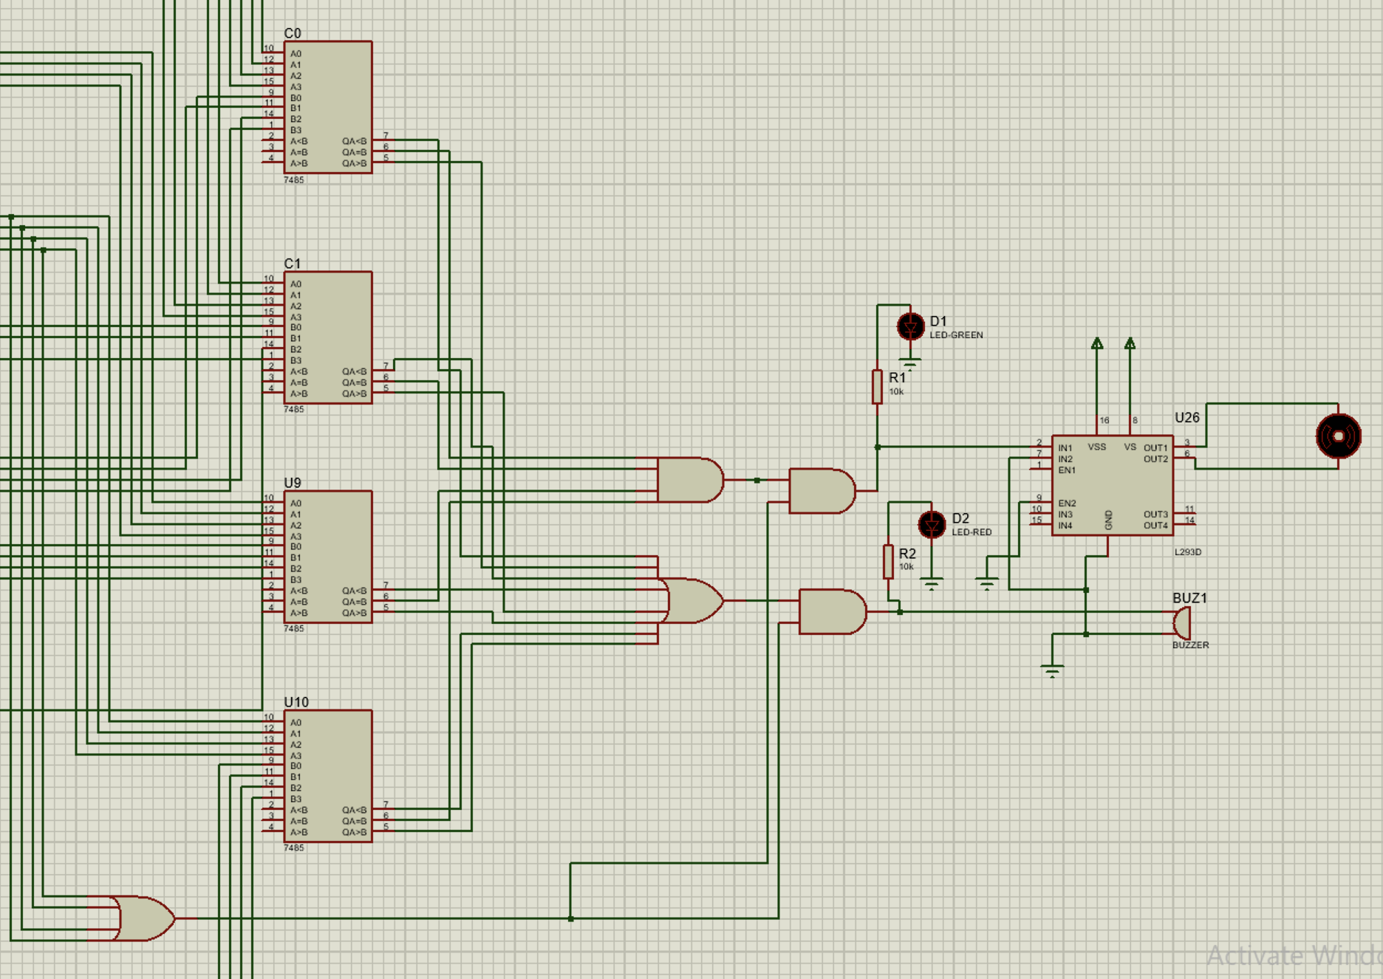Click the BUZZER value text
This screenshot has height=979, width=1383.
1190,645
